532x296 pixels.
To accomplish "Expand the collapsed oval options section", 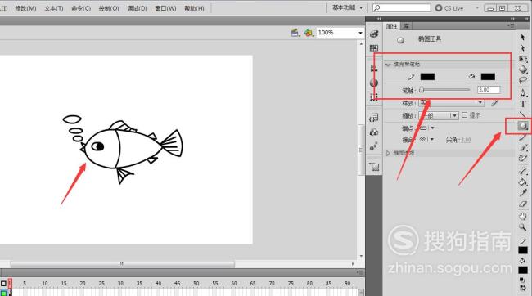I will (x=388, y=153).
